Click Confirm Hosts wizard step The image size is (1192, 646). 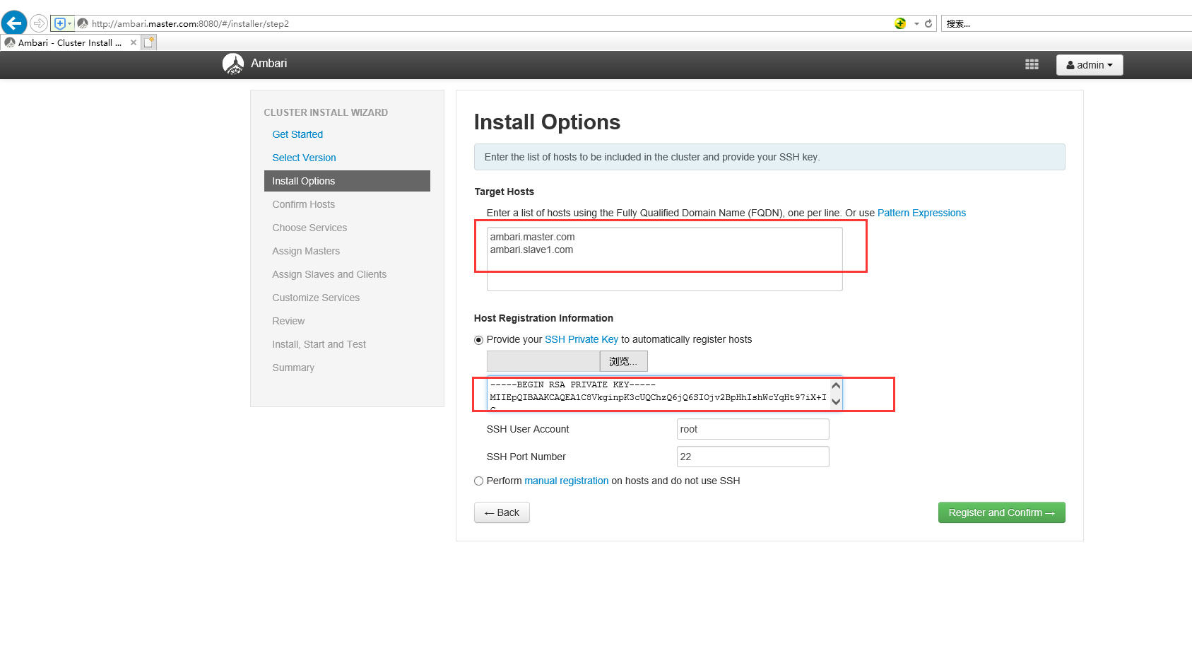304,204
